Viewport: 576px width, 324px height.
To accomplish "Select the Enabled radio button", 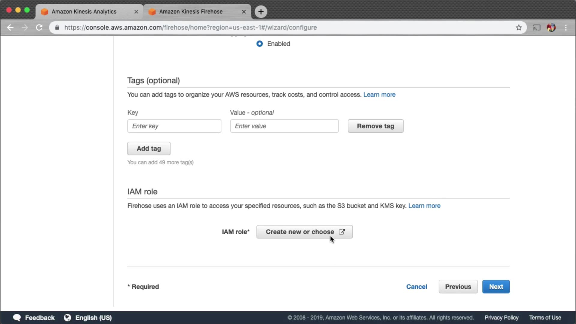I will (x=259, y=44).
